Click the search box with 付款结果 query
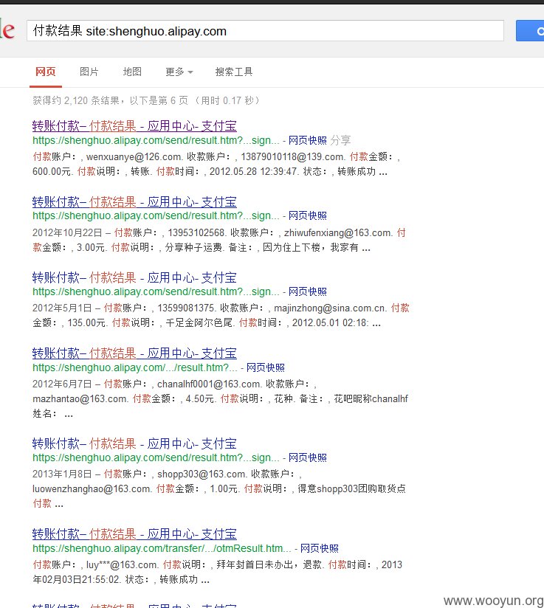Screen dimensions: 544x608 tap(265, 31)
